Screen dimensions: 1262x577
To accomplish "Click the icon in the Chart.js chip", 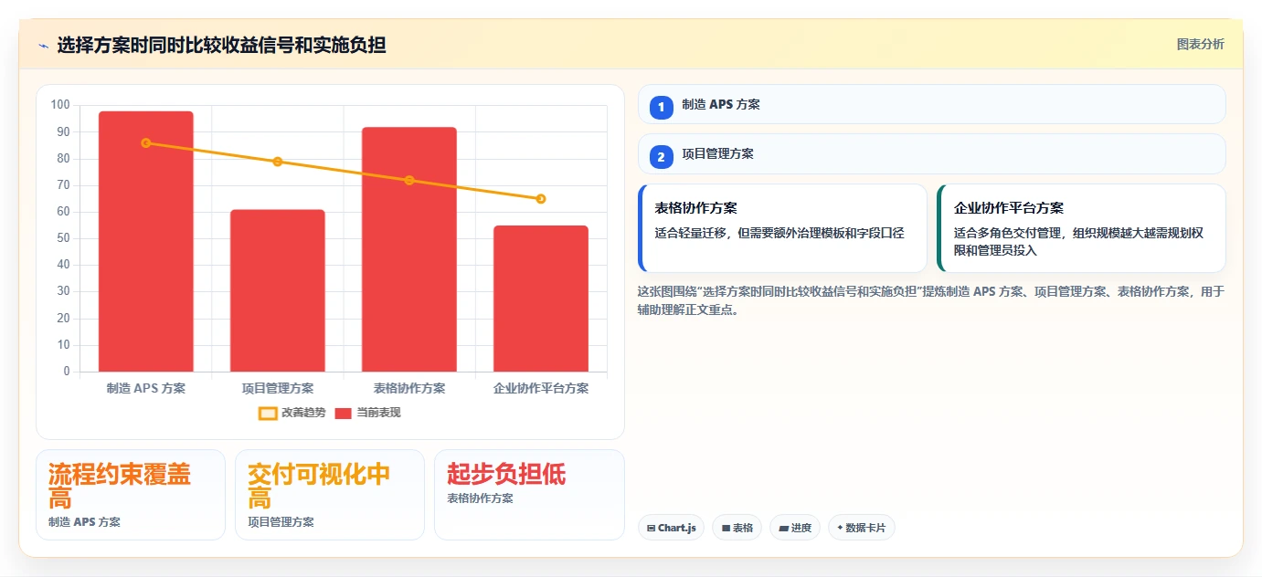I will pyautogui.click(x=651, y=528).
